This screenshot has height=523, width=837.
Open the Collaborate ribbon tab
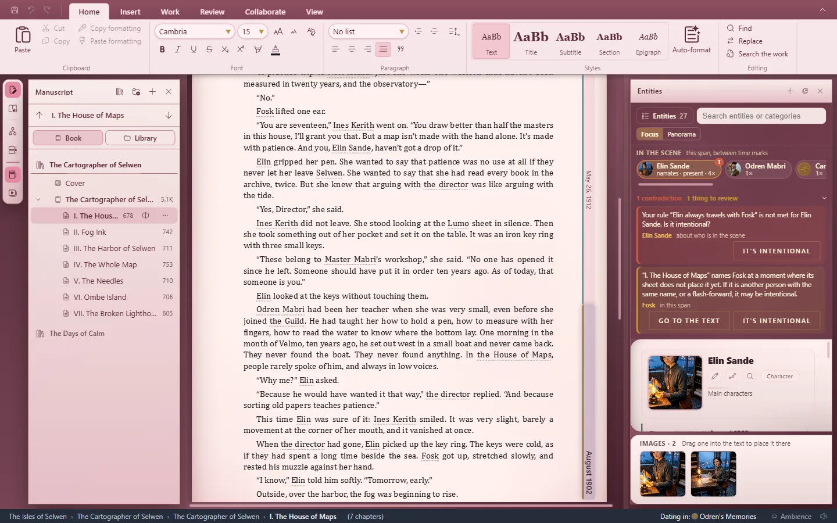(x=265, y=12)
